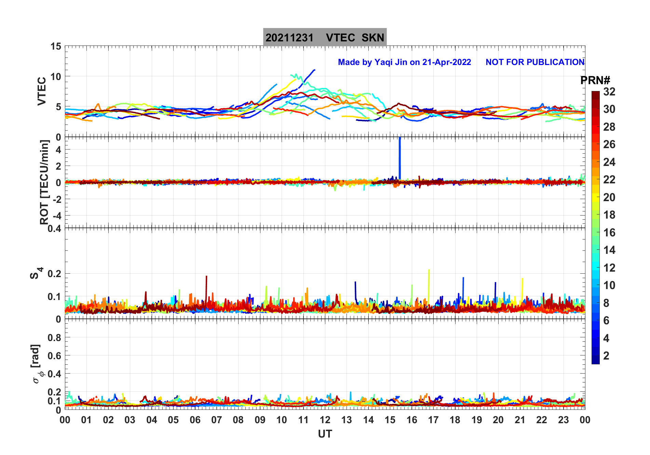Click ROT axis tick label "-2"
This screenshot has height=455, width=650.
coord(57,199)
